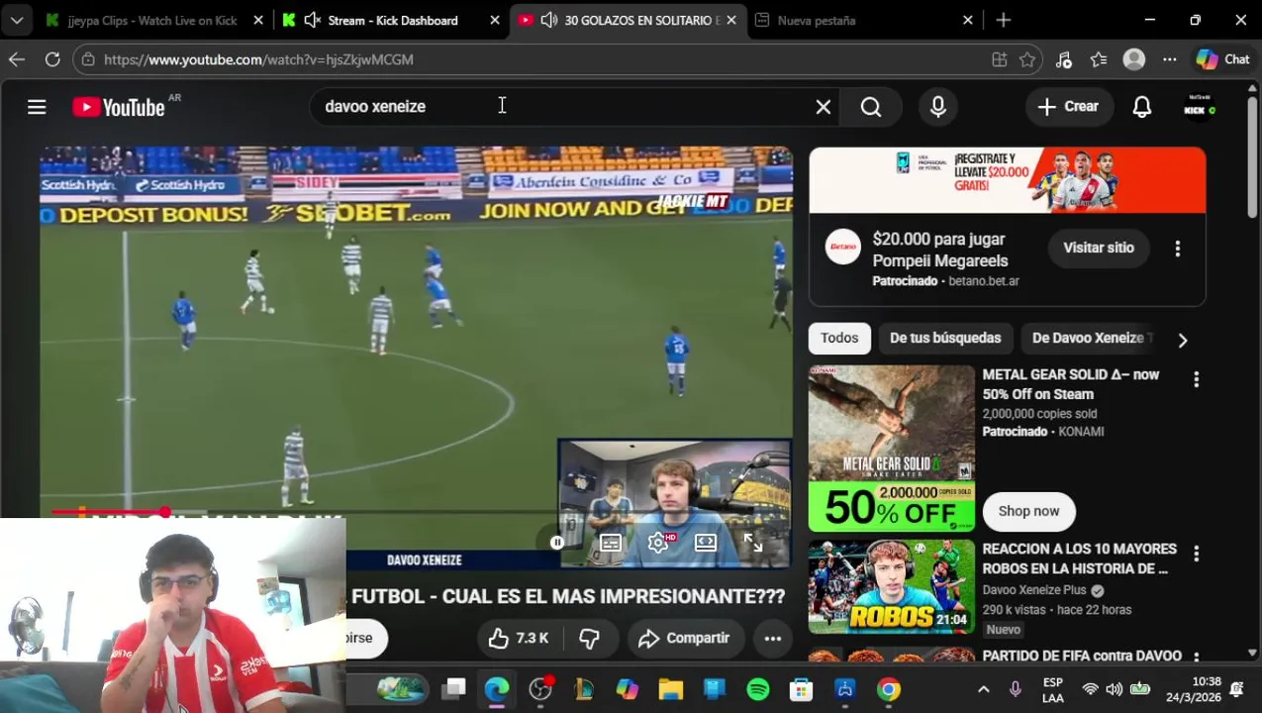Open Spotify from the taskbar
The image size is (1262, 713).
pos(758,689)
